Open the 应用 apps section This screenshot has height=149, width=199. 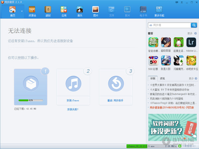point(64,11)
